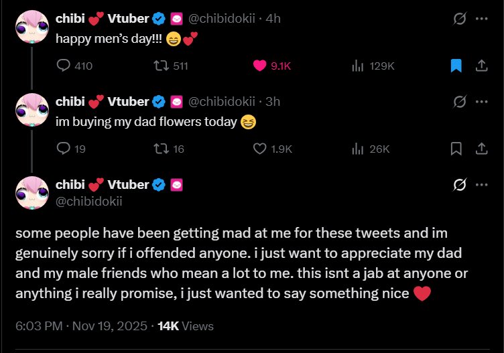
Task: Repost the happy men's day tweet
Action: point(160,66)
